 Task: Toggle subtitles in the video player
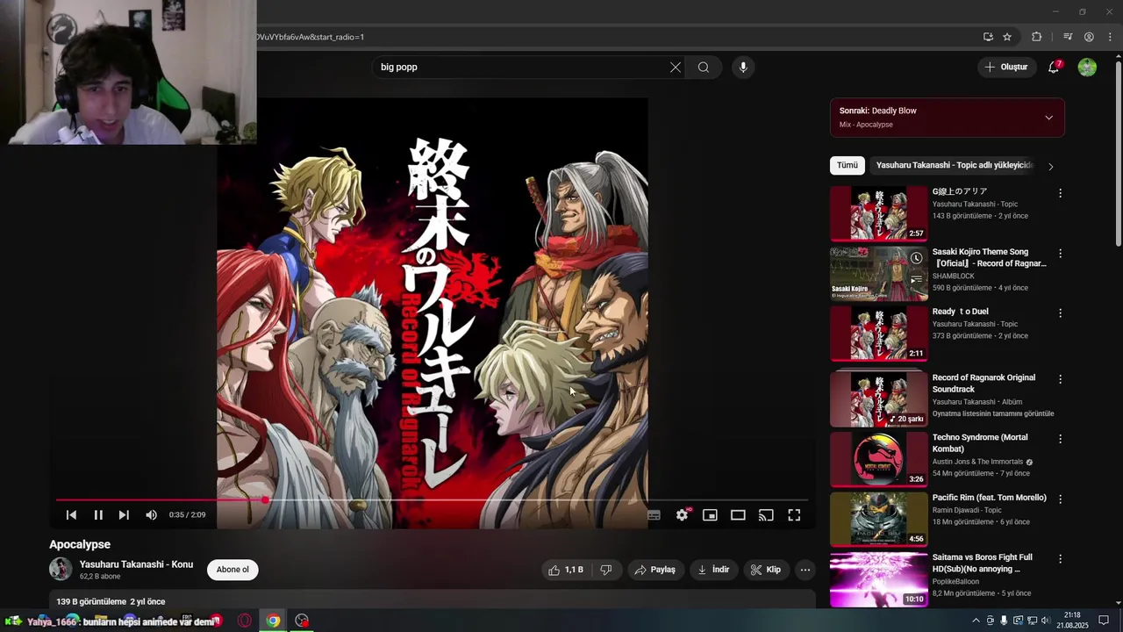654,515
